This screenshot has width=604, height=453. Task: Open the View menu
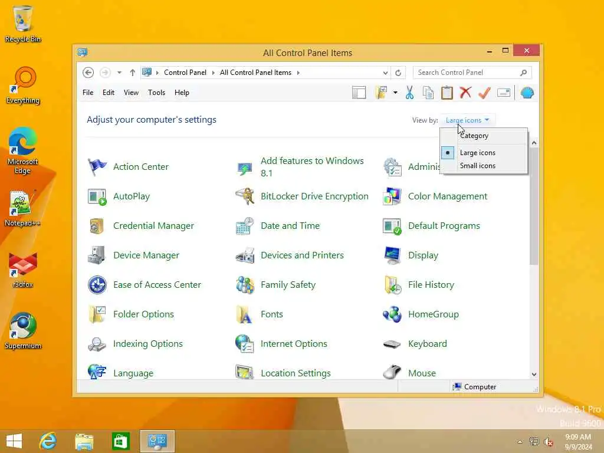[x=131, y=93]
